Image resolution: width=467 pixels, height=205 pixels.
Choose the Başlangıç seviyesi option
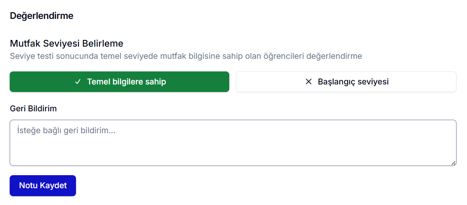(x=346, y=82)
